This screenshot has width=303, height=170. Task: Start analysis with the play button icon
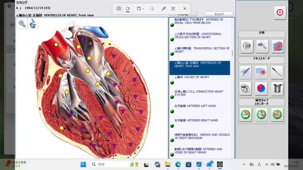pos(246,46)
